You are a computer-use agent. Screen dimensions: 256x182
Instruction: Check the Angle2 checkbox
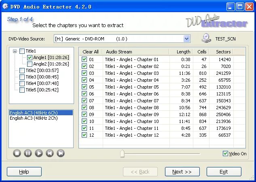(x=30, y=64)
